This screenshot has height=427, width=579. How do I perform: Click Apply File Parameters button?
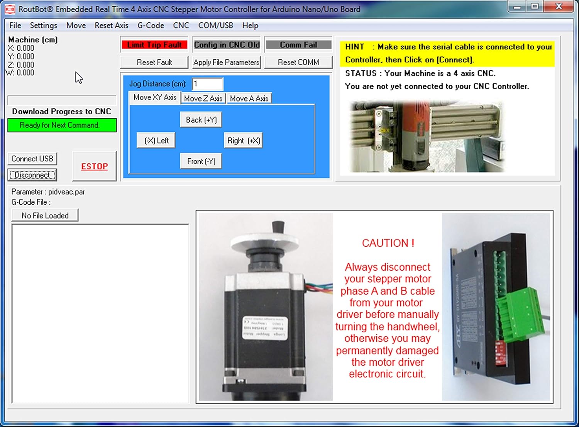(x=226, y=62)
